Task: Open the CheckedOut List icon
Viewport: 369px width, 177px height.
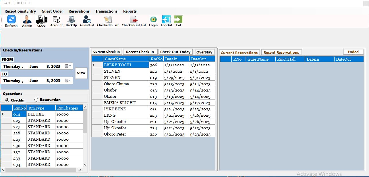Action: [134, 21]
